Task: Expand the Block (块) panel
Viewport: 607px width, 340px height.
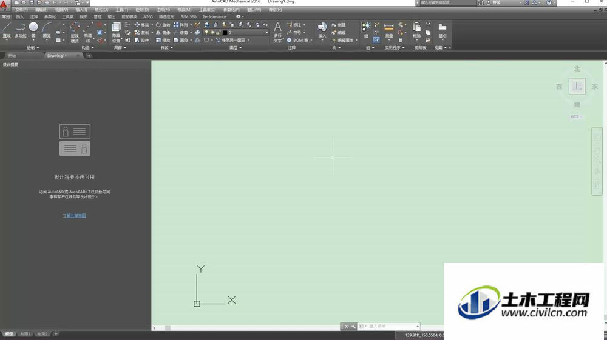Action: pos(336,48)
